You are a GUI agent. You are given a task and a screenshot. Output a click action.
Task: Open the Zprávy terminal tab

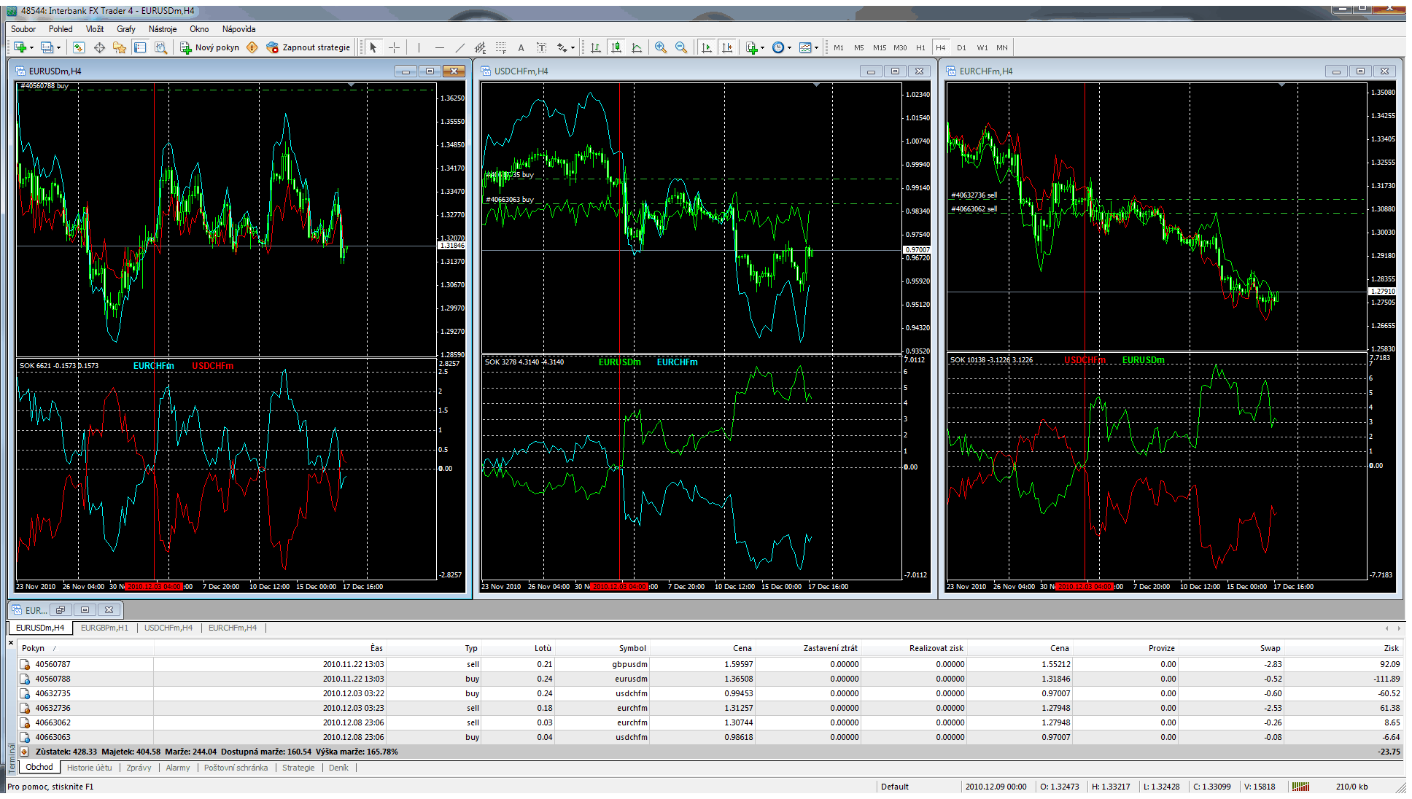139,768
